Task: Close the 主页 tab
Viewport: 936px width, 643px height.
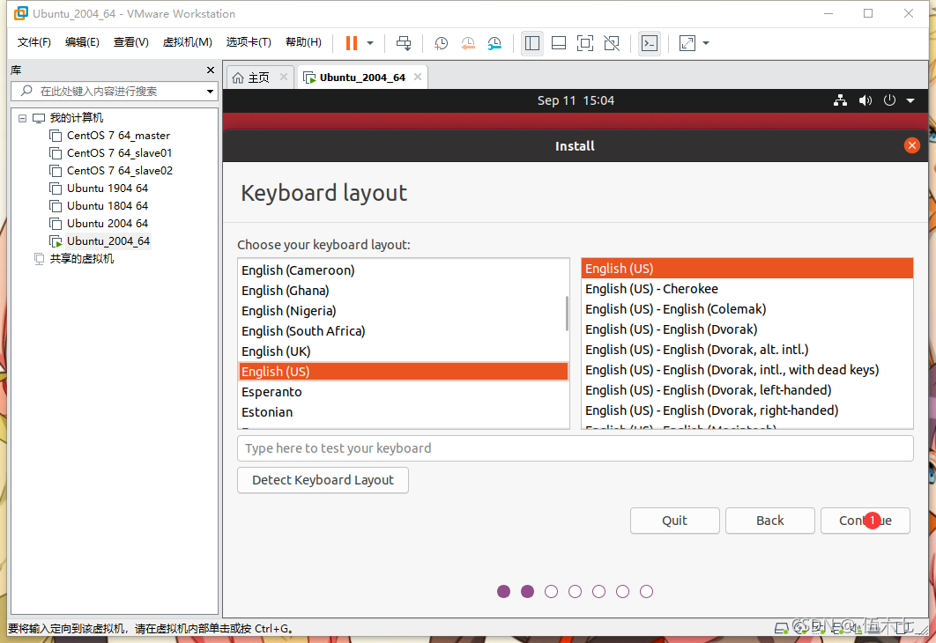Action: click(x=284, y=77)
